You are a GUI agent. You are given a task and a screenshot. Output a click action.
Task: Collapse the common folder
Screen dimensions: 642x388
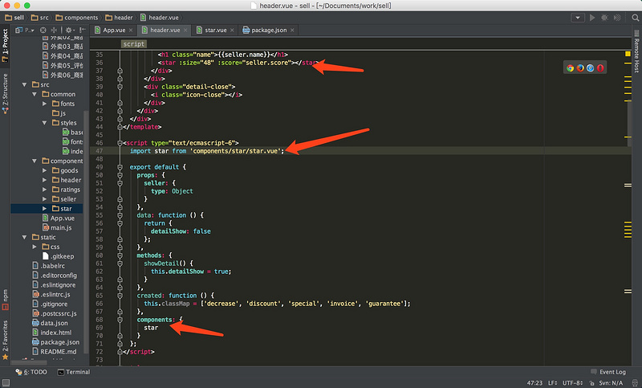click(x=35, y=94)
